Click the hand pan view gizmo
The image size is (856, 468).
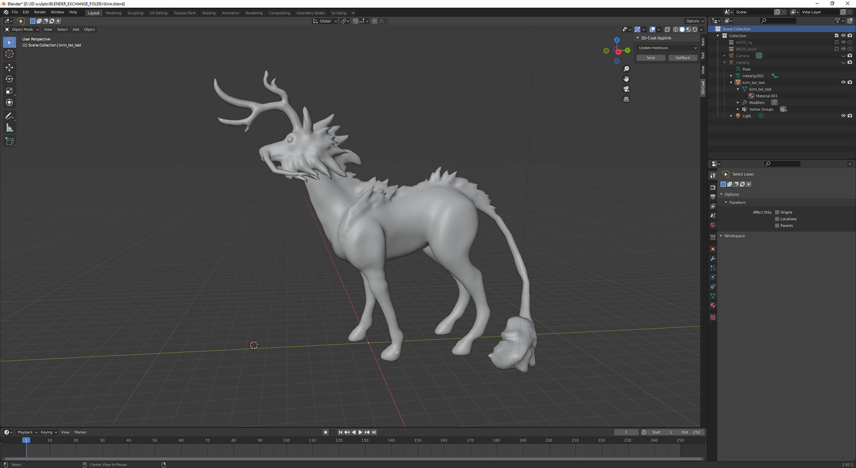pos(626,79)
